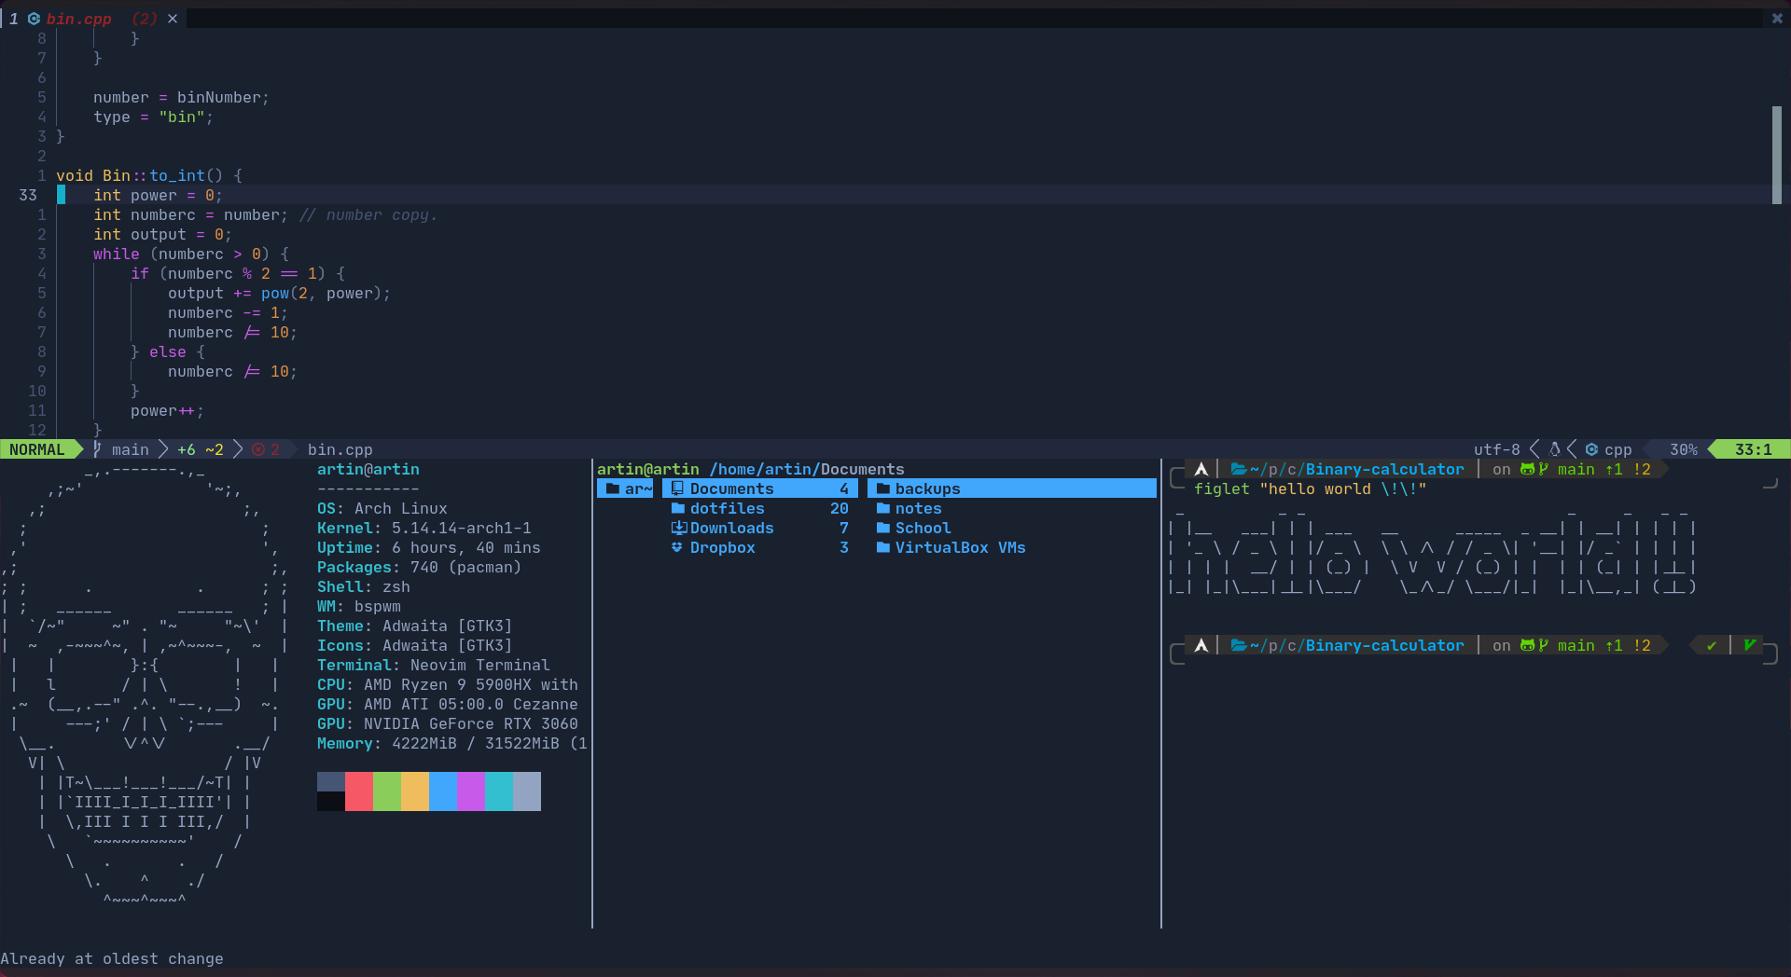The image size is (1791, 977).
Task: Select the dotfiles directory in ranger
Action: point(760,508)
